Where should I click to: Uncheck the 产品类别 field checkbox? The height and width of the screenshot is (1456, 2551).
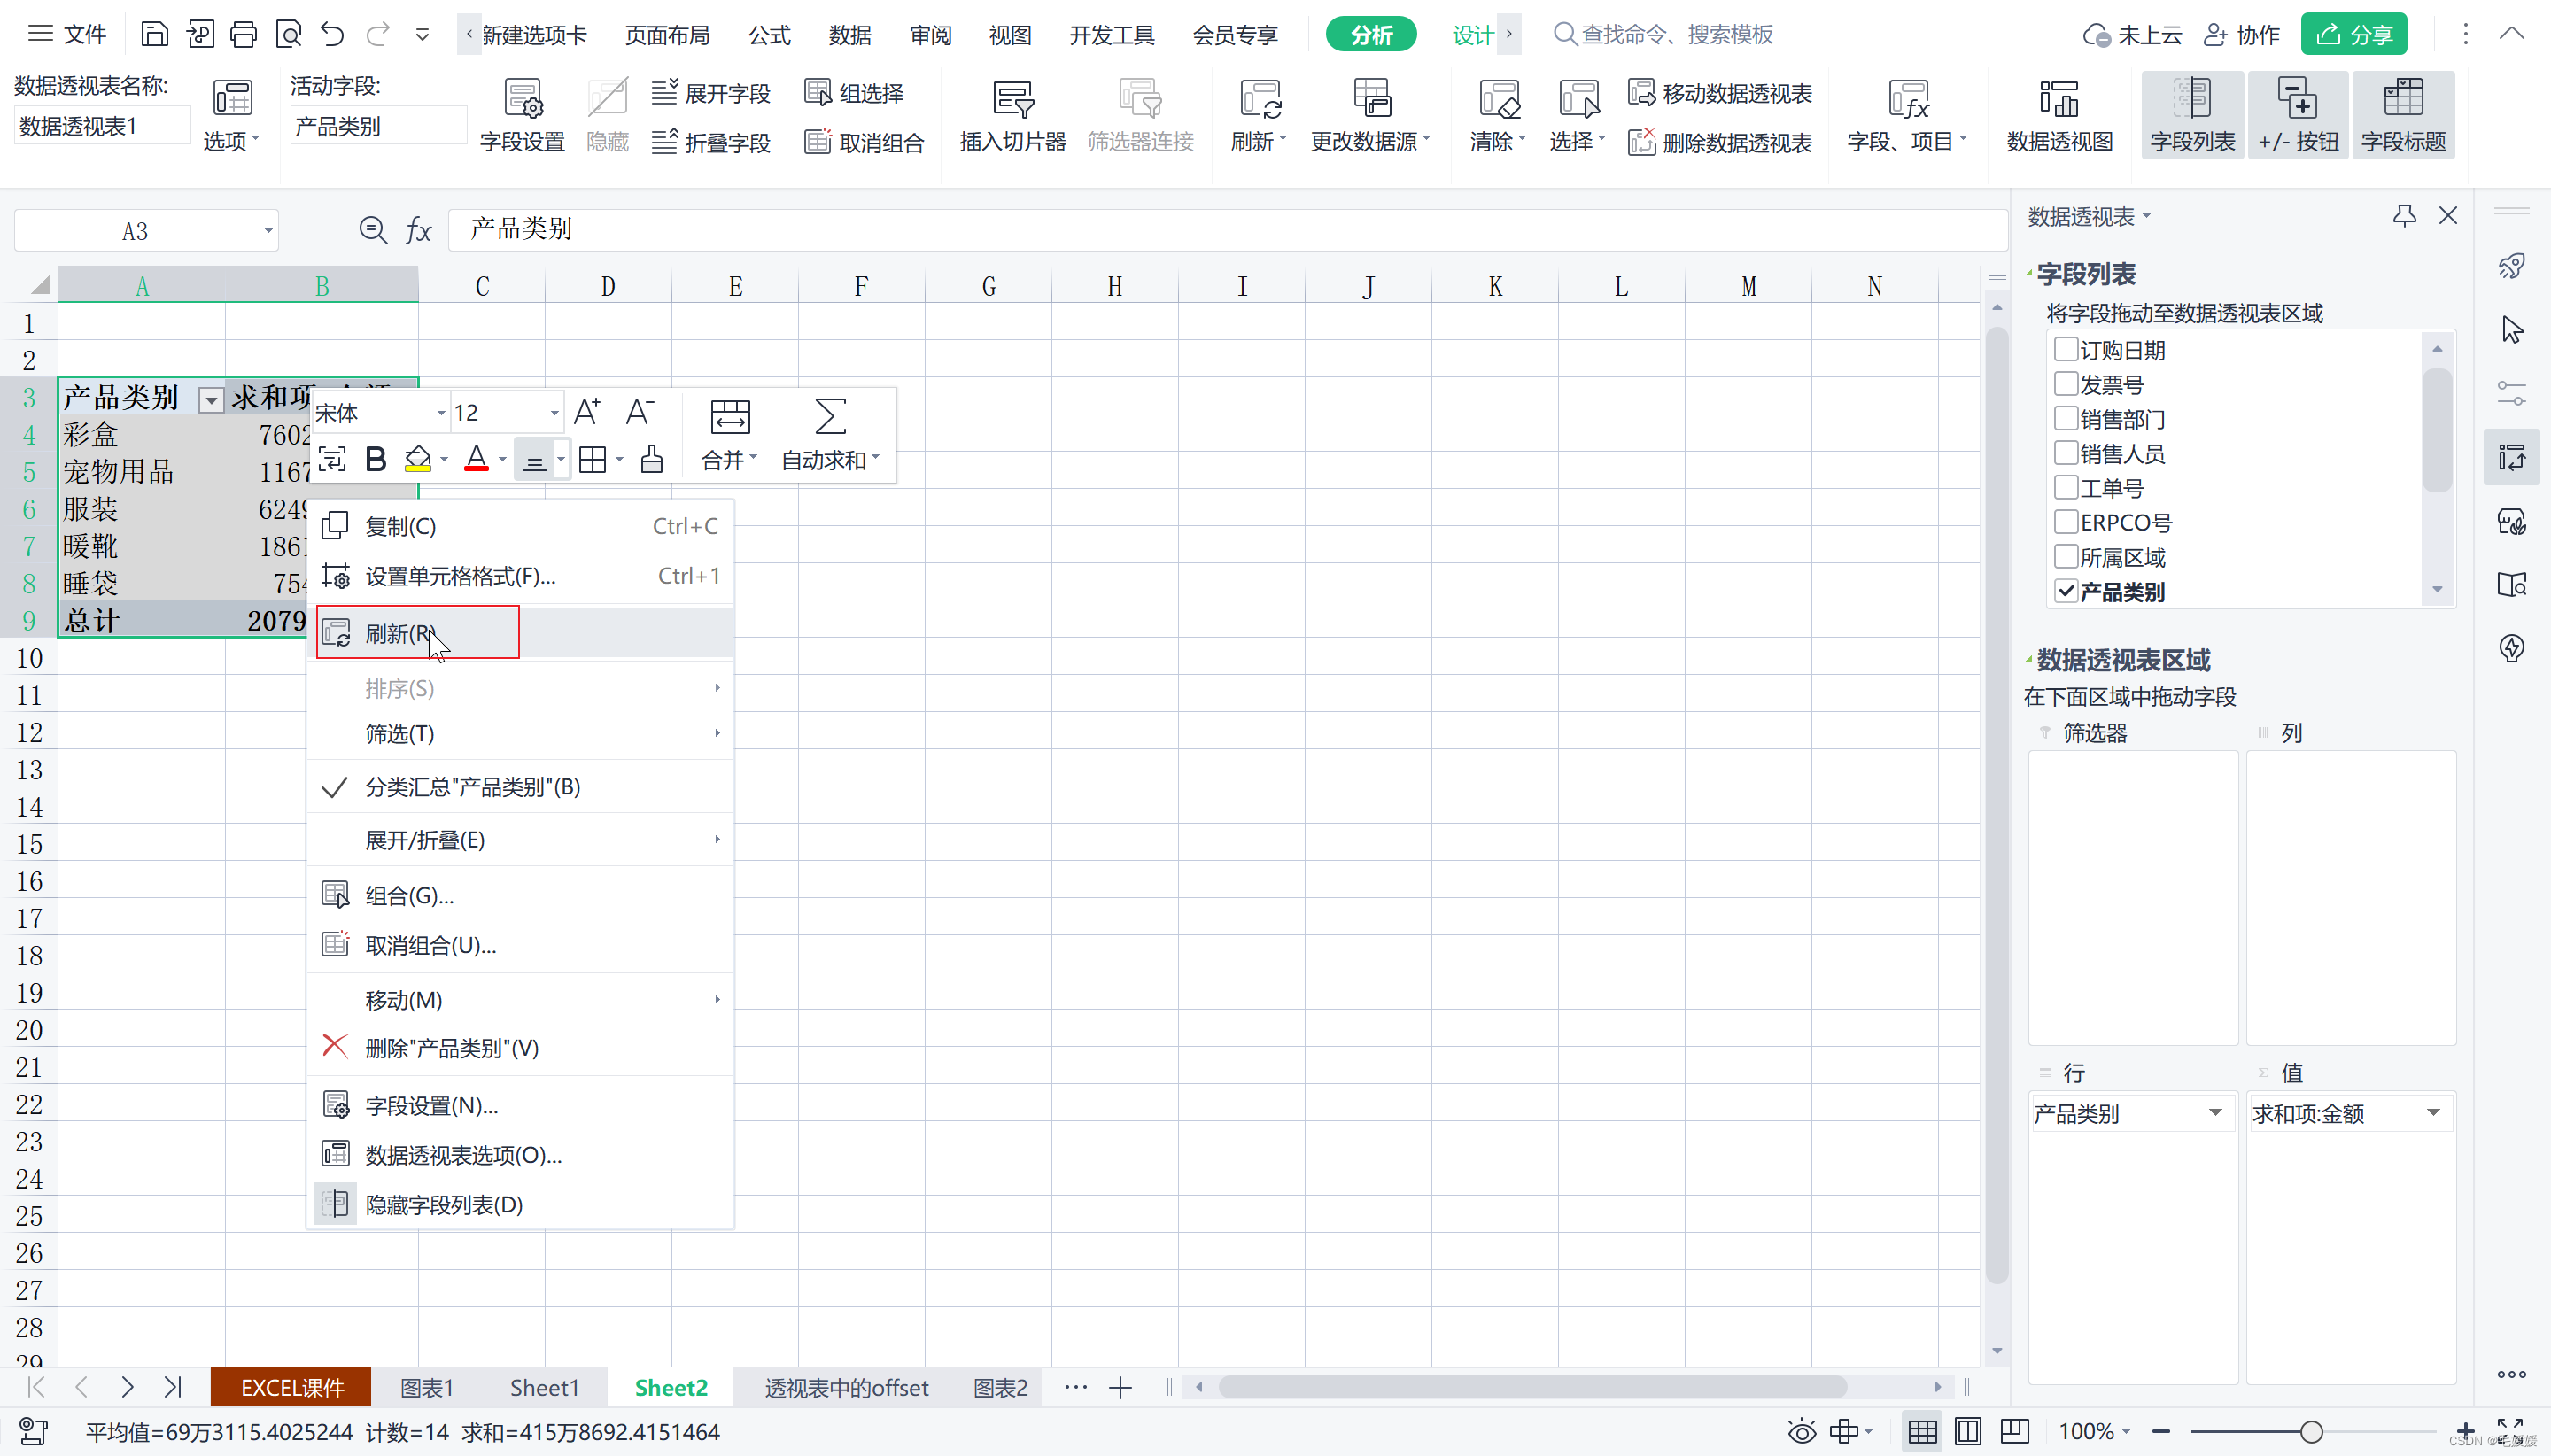pos(2065,590)
